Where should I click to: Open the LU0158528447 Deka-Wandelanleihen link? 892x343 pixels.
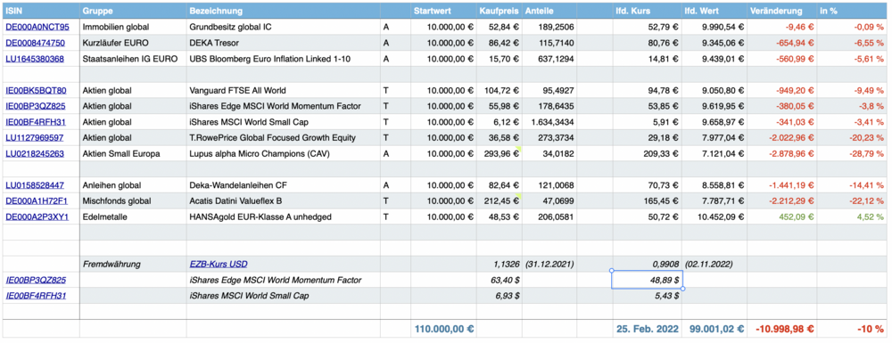(x=35, y=185)
